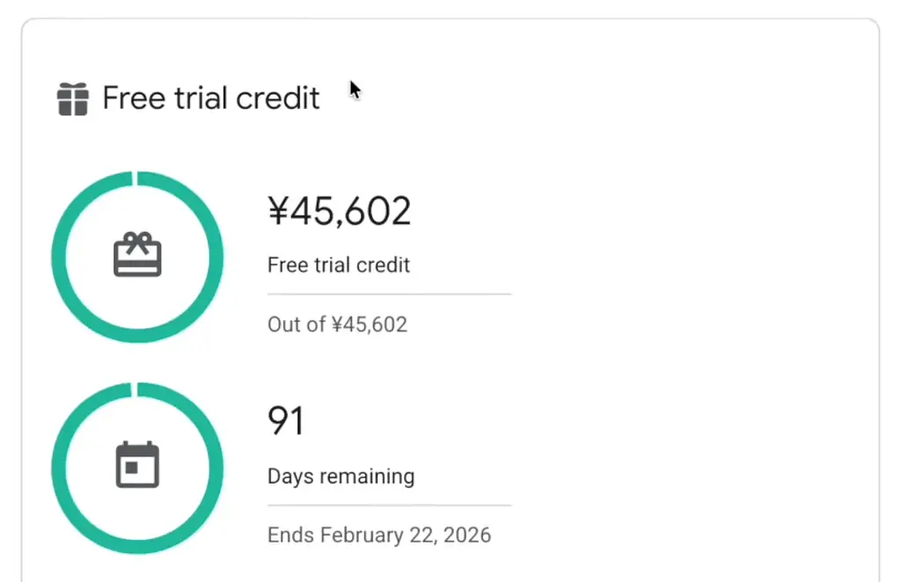Click the "Days remaining" label

(341, 477)
